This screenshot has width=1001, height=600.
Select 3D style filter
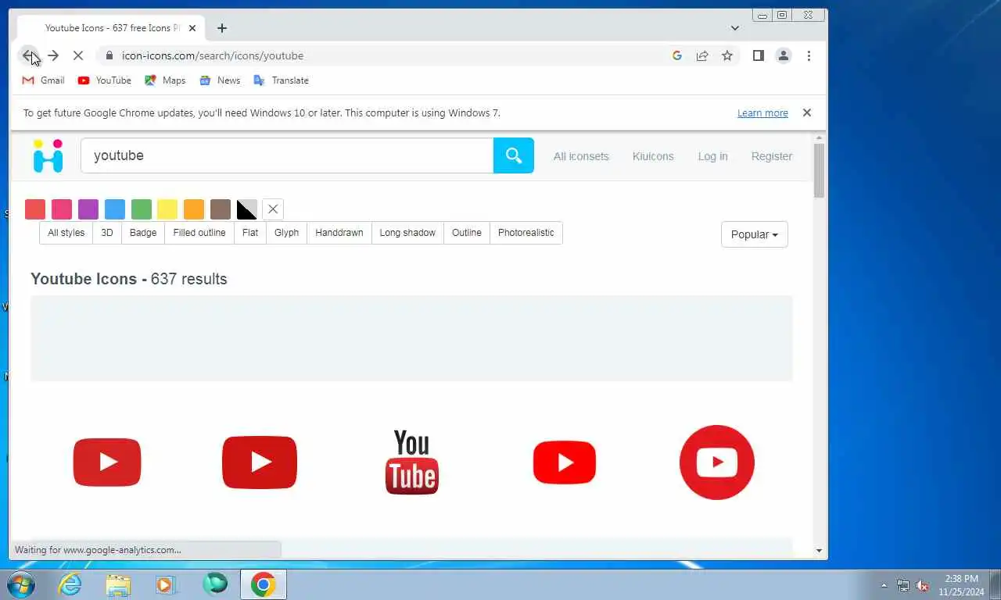(107, 233)
